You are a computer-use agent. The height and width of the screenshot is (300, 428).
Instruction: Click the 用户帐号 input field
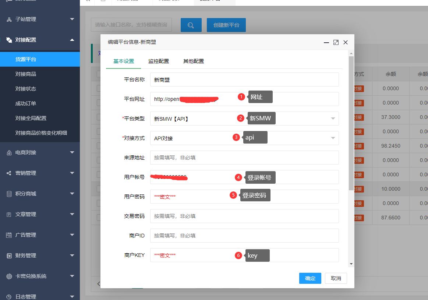point(244,177)
